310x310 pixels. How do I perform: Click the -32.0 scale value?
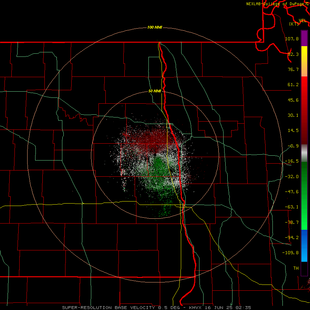click(x=292, y=177)
